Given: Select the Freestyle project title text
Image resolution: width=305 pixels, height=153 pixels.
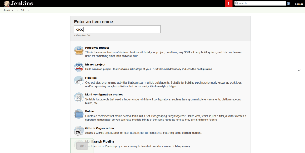Looking at the screenshot, I should (97, 48).
